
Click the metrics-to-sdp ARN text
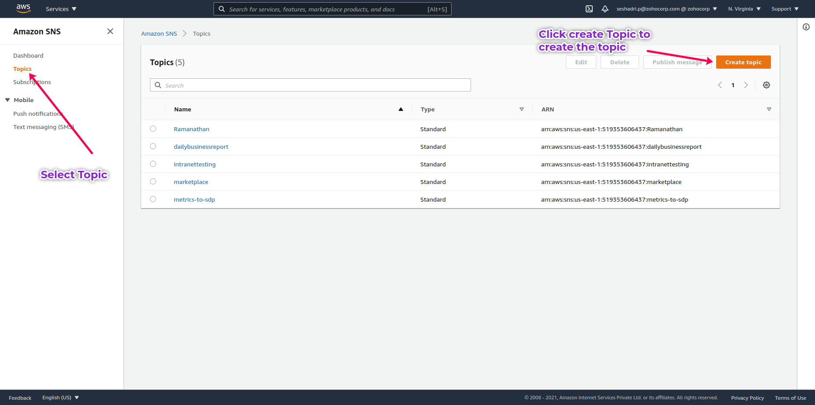point(615,199)
